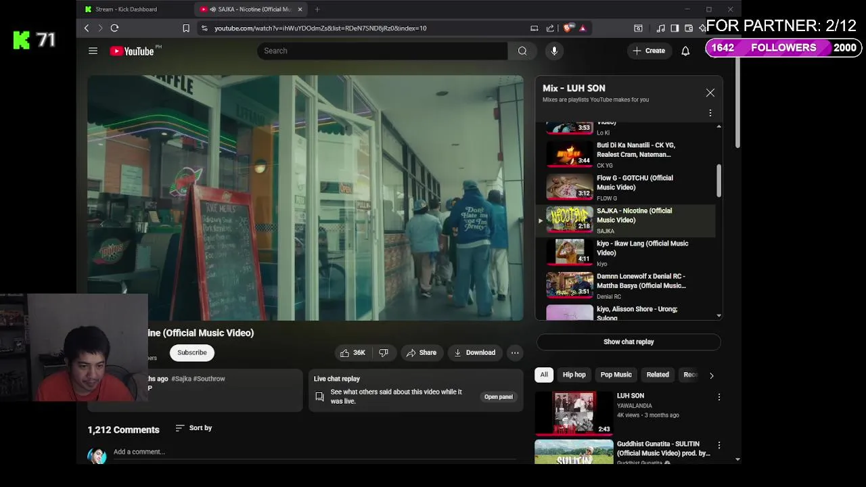Open options for LUH SON recommended video
The height and width of the screenshot is (487, 866).
tap(719, 397)
